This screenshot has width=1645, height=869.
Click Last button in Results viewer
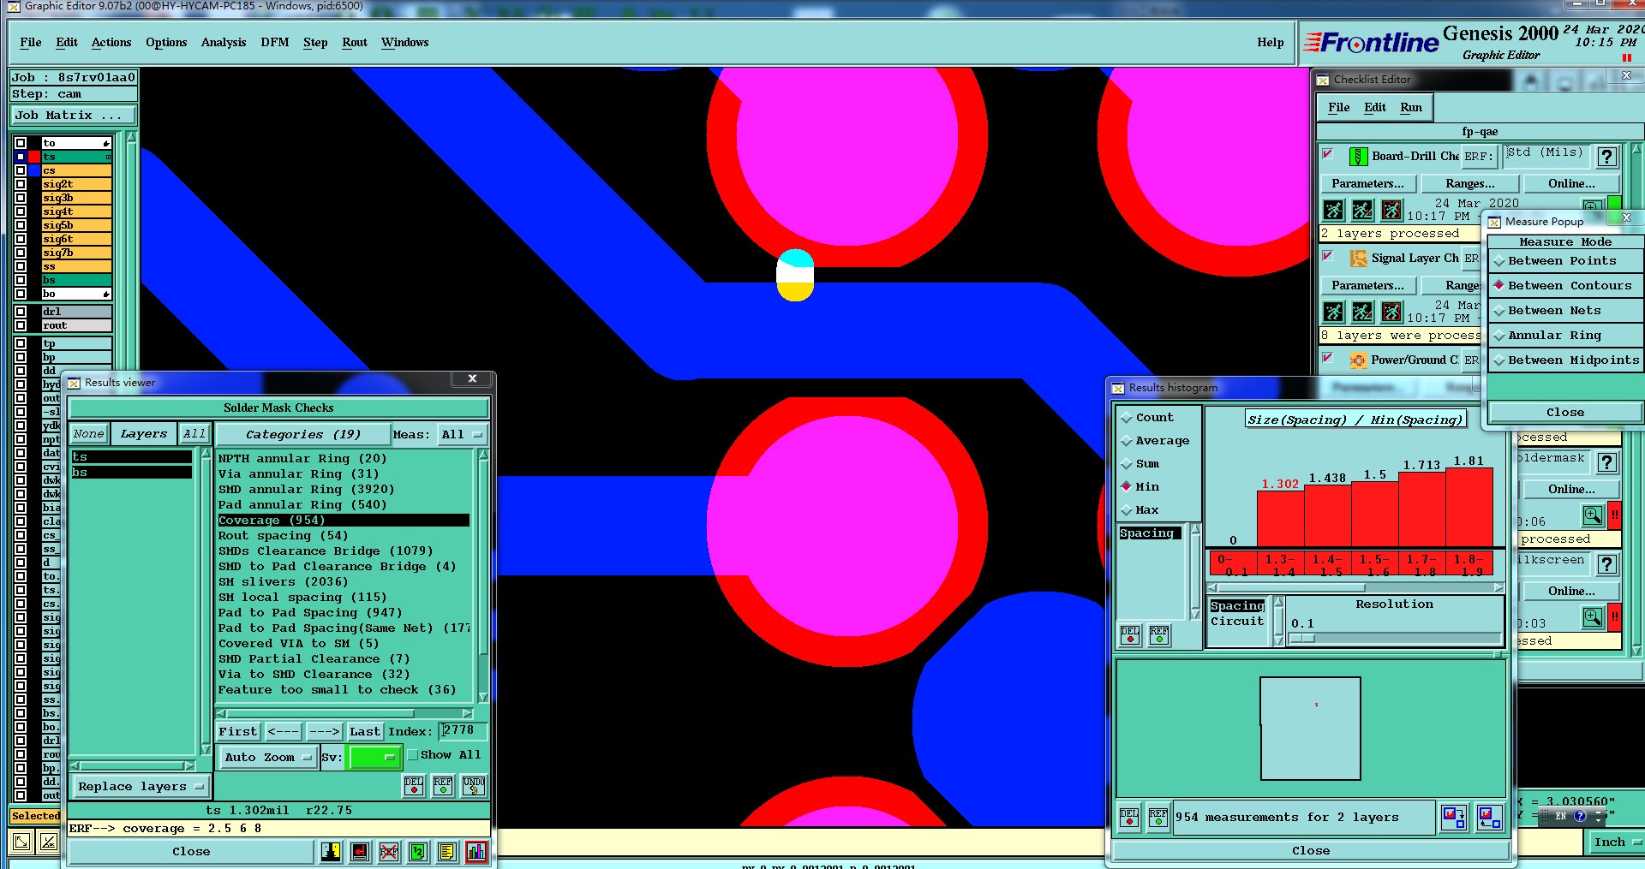point(364,731)
